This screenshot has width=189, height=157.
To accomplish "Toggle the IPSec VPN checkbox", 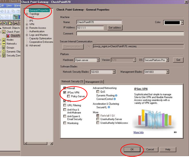I will point(65,93).
